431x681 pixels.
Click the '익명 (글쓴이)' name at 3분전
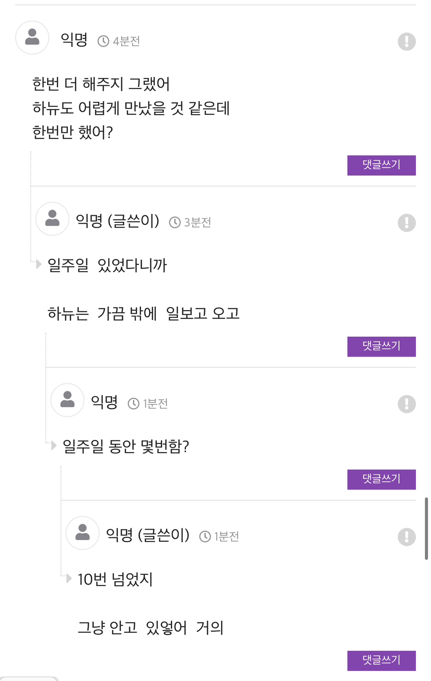click(x=117, y=221)
